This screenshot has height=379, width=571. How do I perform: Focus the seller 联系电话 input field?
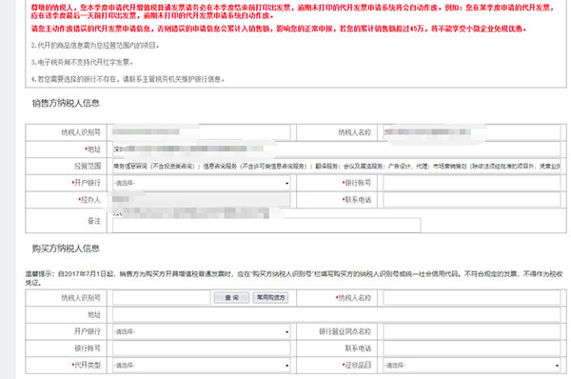pos(472,200)
